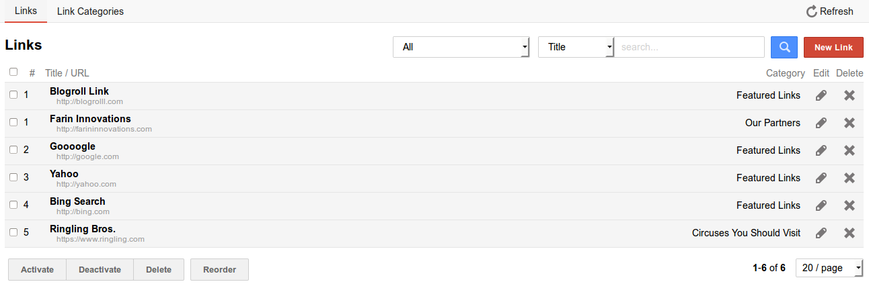Click the X delete icon for Yahoo
Viewport: 869px width, 286px height.
[x=849, y=178]
